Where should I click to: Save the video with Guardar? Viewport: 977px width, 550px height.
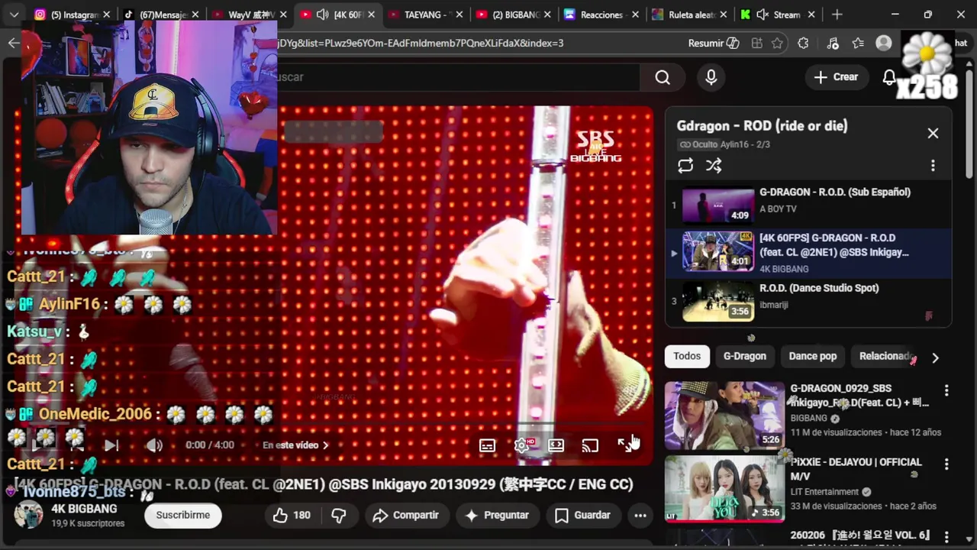(582, 516)
